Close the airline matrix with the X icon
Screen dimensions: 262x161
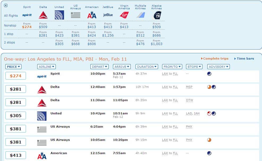pyautogui.click(x=6, y=6)
